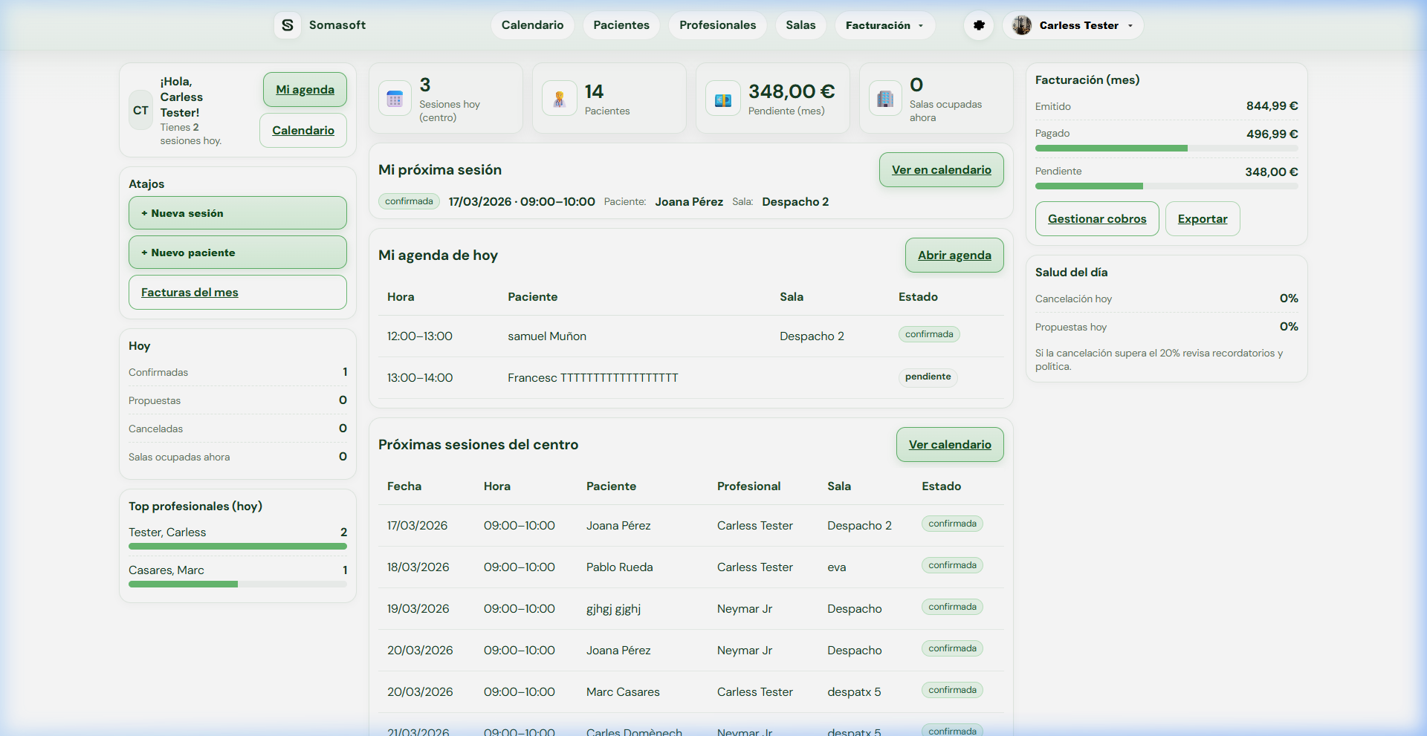Switch to the Profesionales section

716,25
